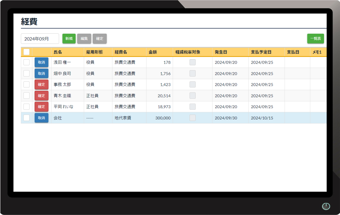This screenshot has width=340, height=215.
Task: Toggle 軽減税率対象 checkbox for 浅田 権一
Action: click(x=193, y=63)
